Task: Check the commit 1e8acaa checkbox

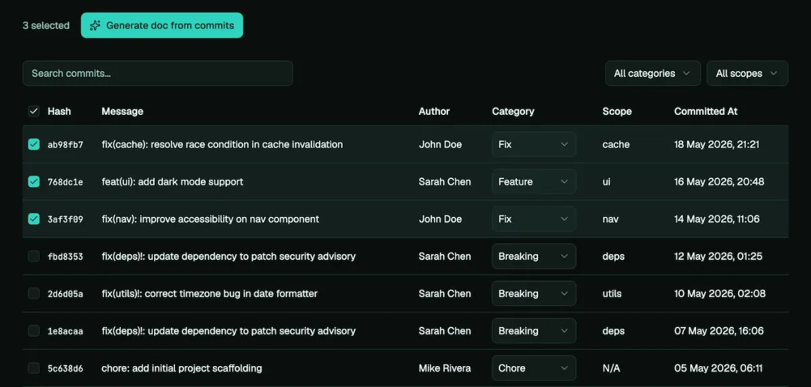Action: pos(34,331)
